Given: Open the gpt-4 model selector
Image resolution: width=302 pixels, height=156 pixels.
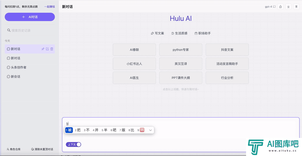Looking at the screenshot, I should point(270,6).
